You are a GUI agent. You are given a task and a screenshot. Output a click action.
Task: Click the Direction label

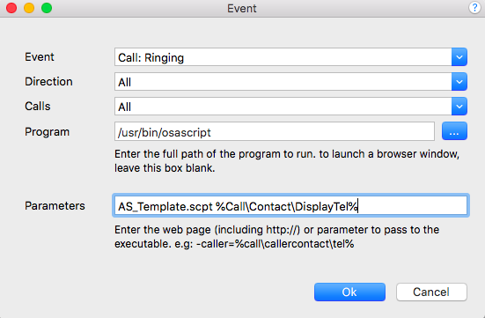coord(48,81)
